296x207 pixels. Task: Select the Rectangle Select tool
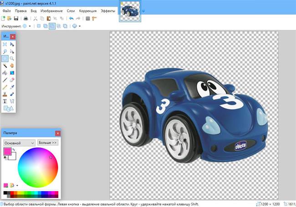[x=5, y=44]
